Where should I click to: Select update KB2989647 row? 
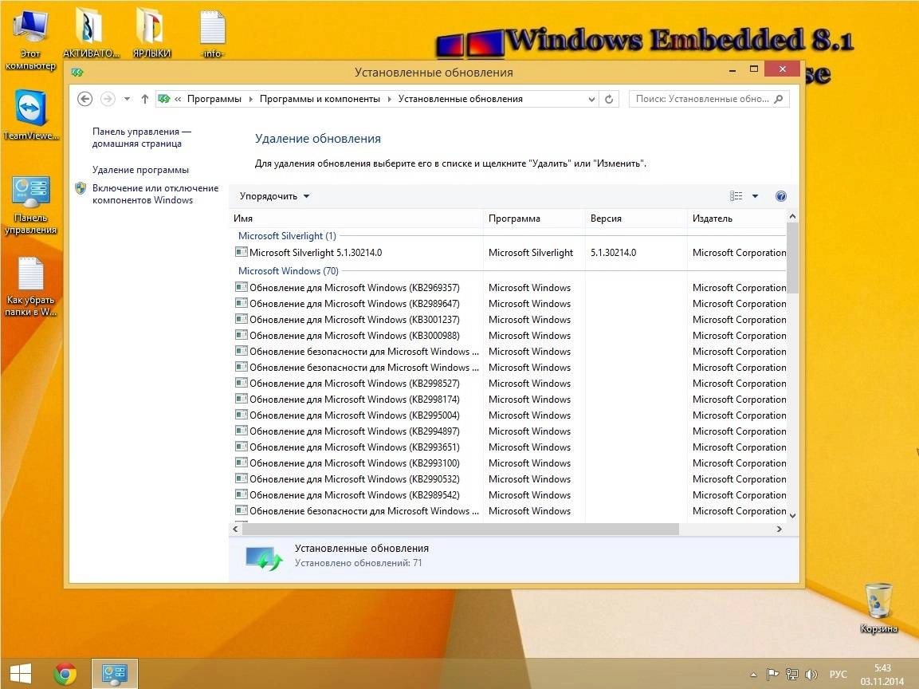509,304
